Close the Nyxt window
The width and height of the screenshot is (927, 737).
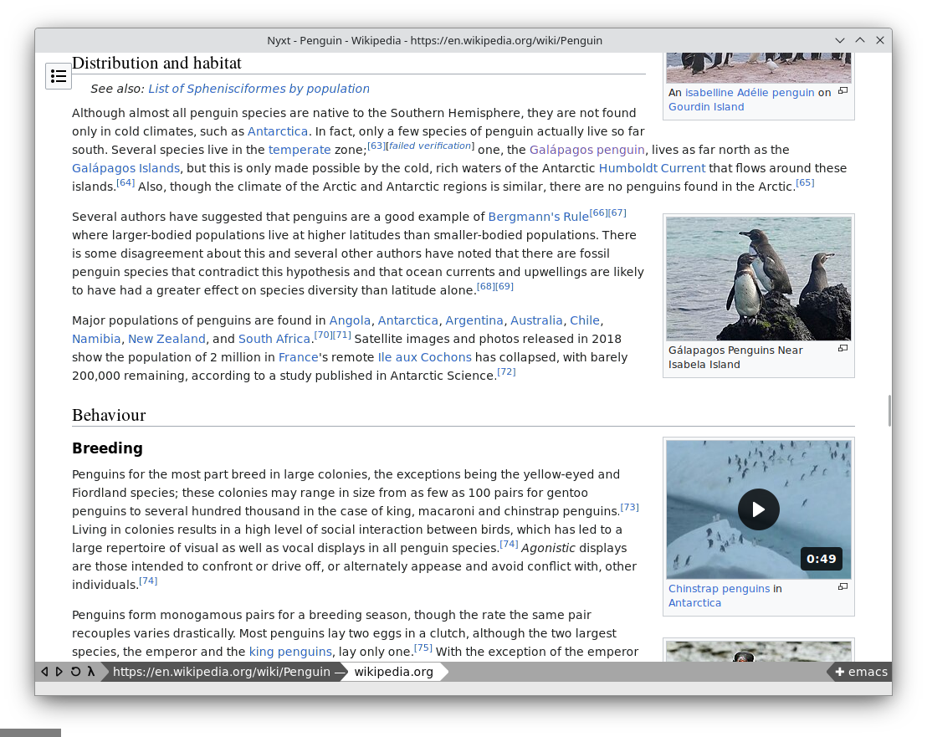(879, 40)
